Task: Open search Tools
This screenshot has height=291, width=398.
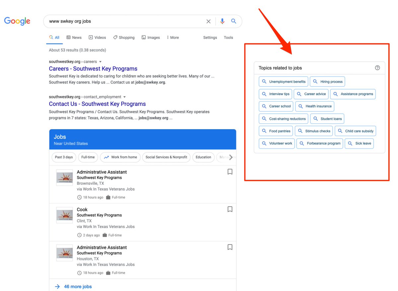Action: [x=229, y=37]
